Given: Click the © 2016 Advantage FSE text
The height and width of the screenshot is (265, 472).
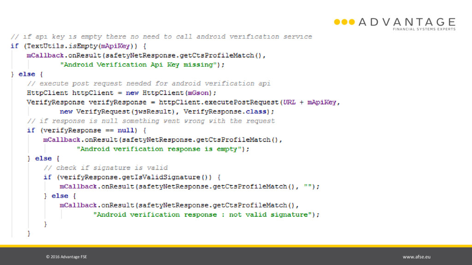Looking at the screenshot, I should pos(66,257).
